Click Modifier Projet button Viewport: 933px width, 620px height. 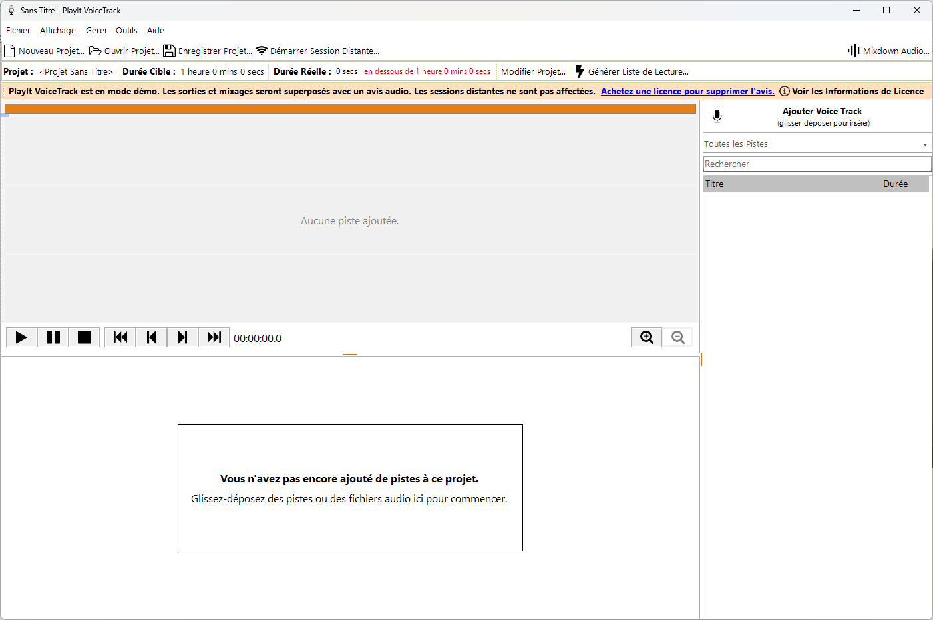533,71
